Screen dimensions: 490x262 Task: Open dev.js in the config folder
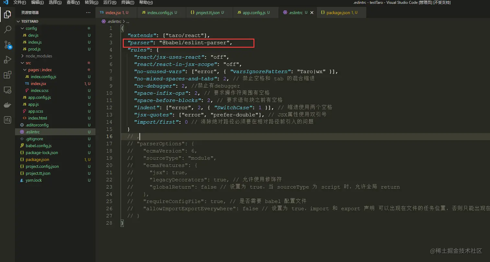coord(55,35)
